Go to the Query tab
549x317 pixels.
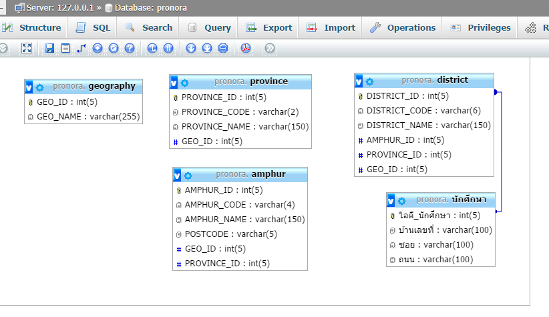pos(209,27)
